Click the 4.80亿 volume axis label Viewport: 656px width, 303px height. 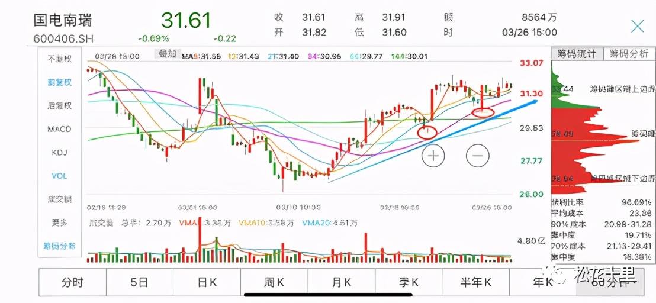532,241
